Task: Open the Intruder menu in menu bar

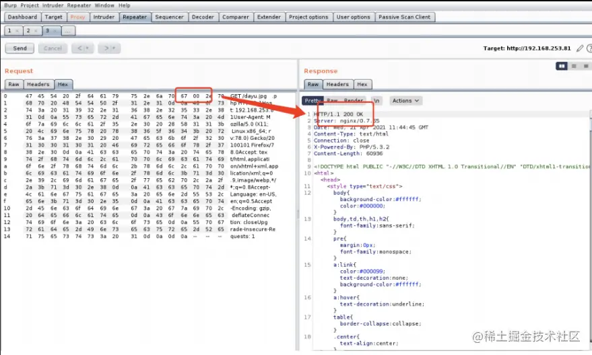Action: coord(53,5)
